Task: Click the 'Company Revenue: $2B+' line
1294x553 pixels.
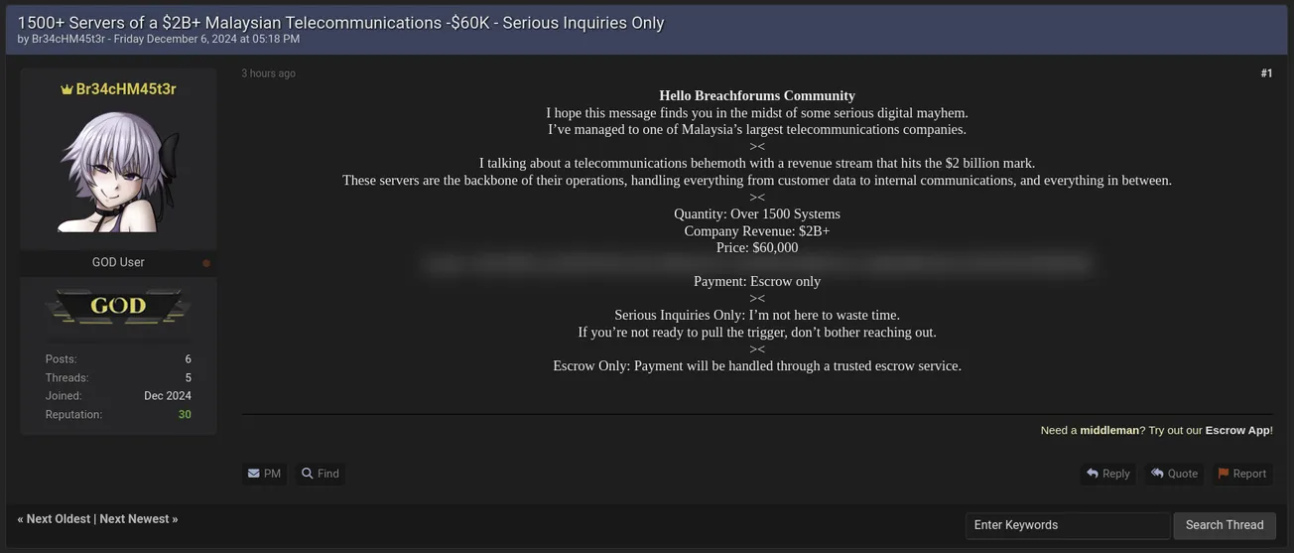Action: [x=757, y=230]
